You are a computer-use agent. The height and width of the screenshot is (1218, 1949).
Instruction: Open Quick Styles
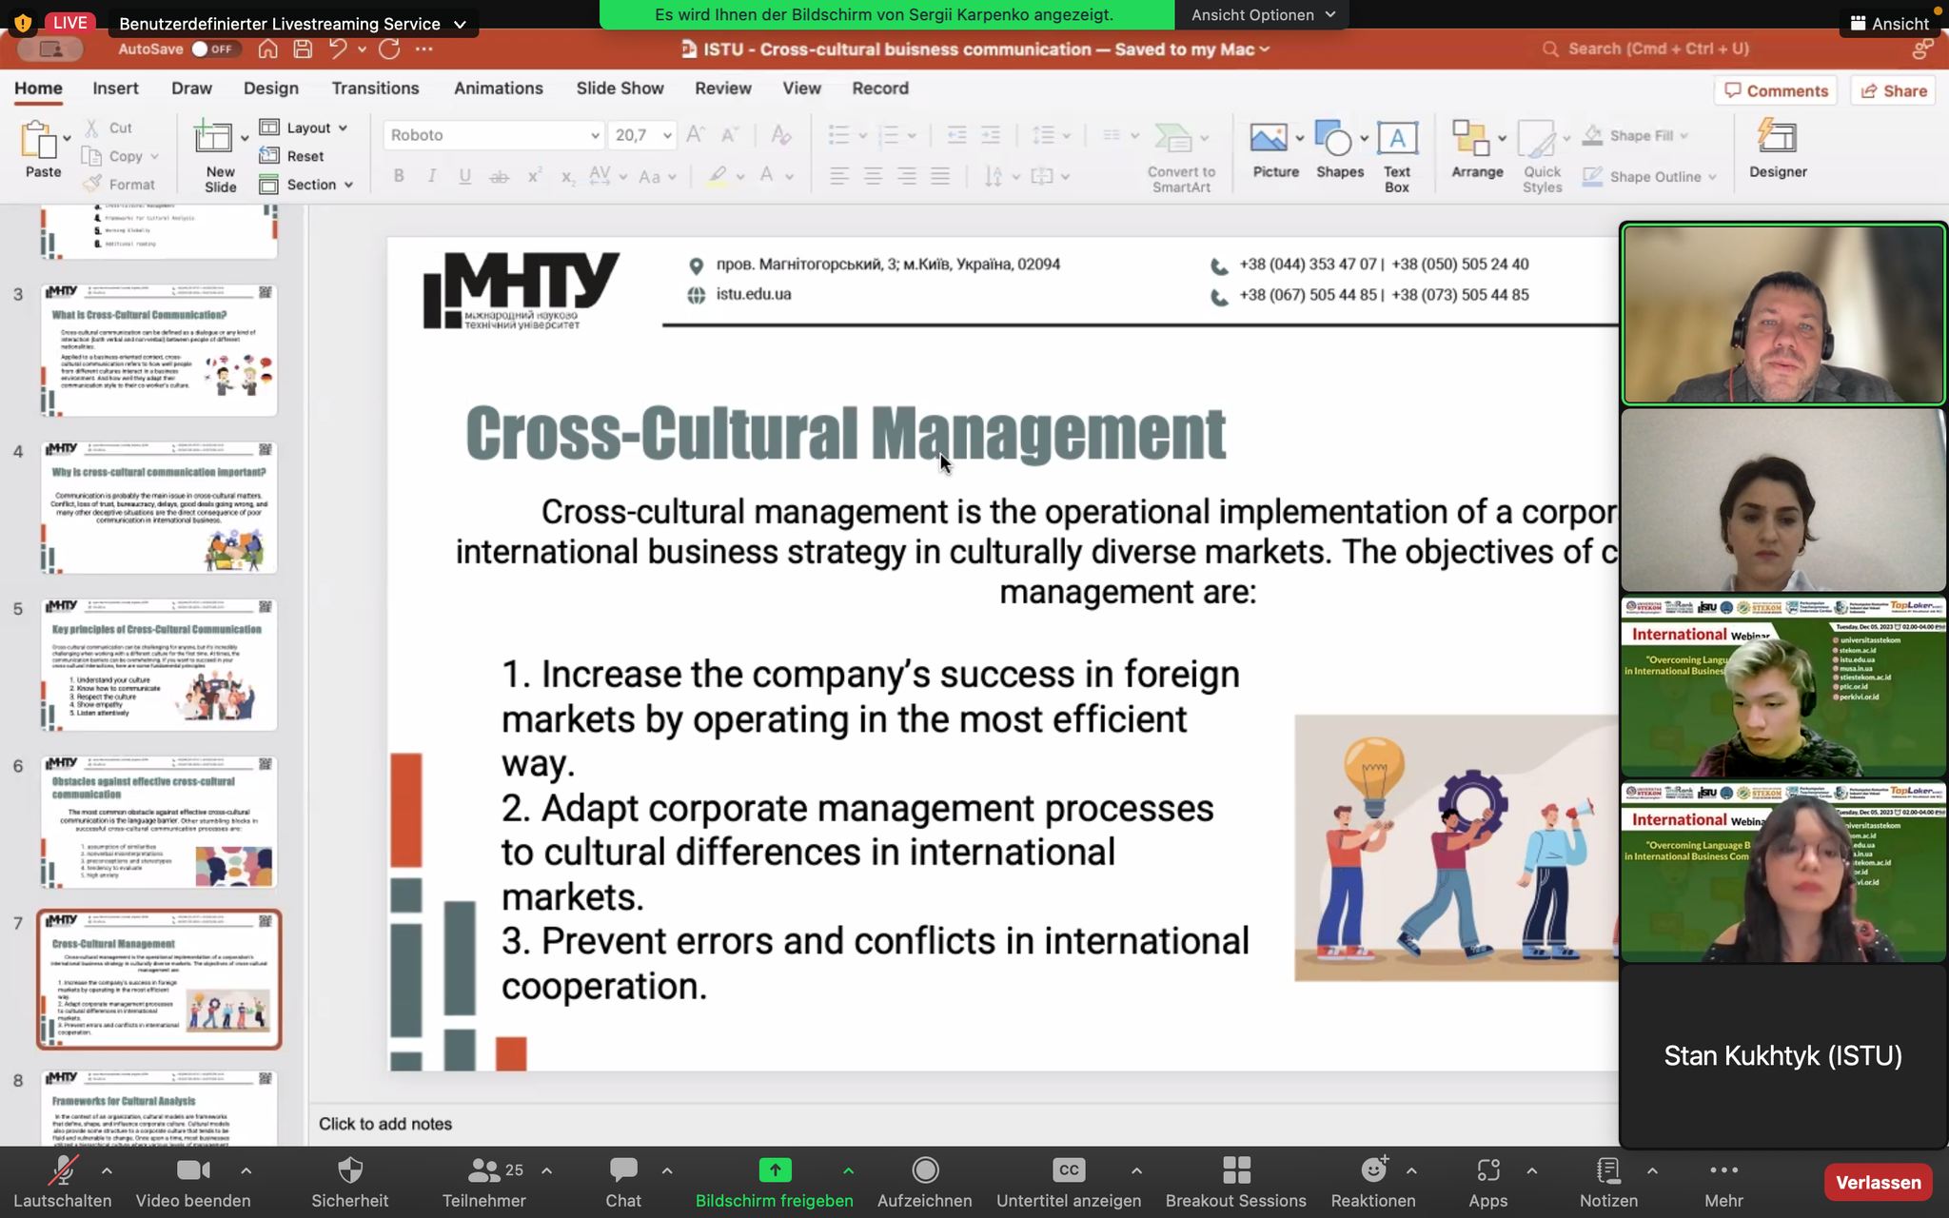coord(1542,158)
